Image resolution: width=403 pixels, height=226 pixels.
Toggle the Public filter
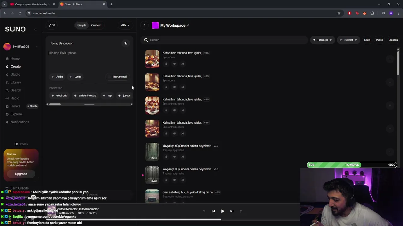379,40
